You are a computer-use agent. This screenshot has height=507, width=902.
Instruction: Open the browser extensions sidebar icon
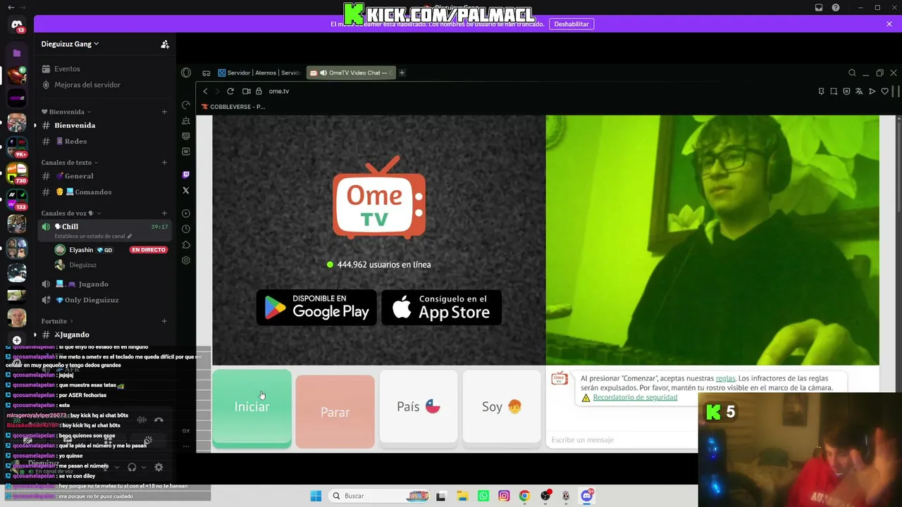click(x=186, y=244)
